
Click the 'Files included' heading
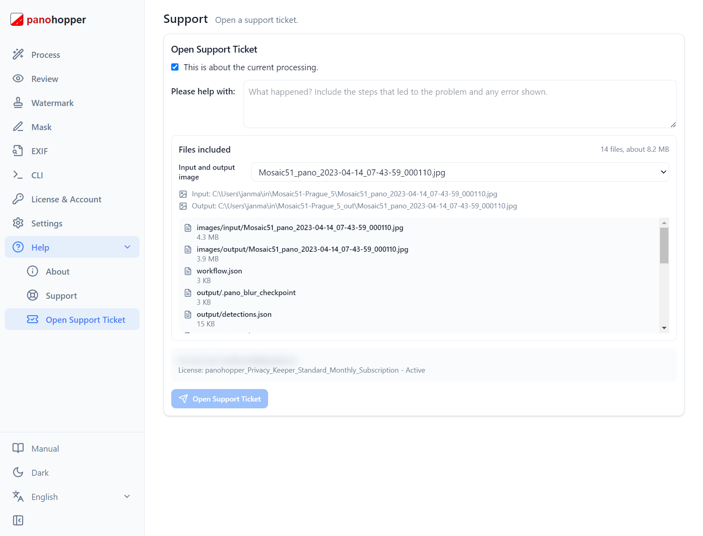point(205,150)
